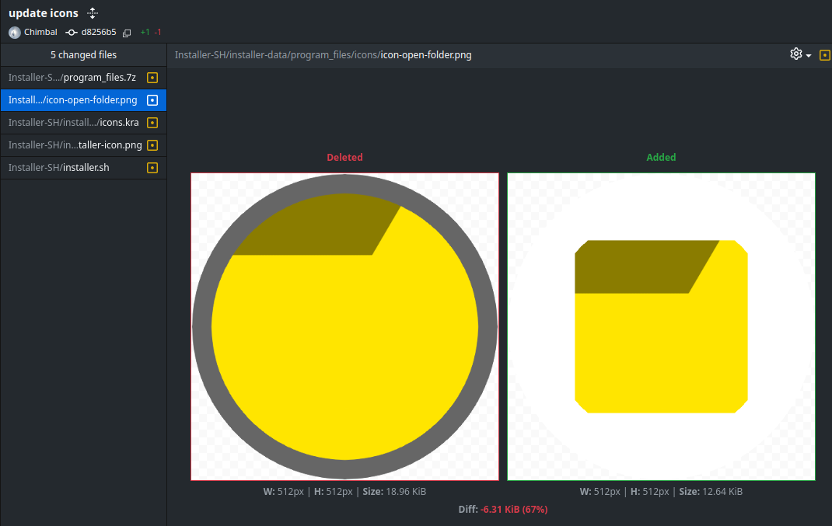Copy commit hash d8256b5 with copy icon
This screenshot has height=526, width=832.
(127, 33)
